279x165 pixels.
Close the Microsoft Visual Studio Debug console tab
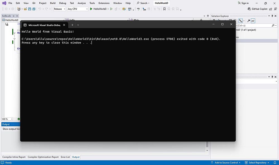(x=64, y=25)
